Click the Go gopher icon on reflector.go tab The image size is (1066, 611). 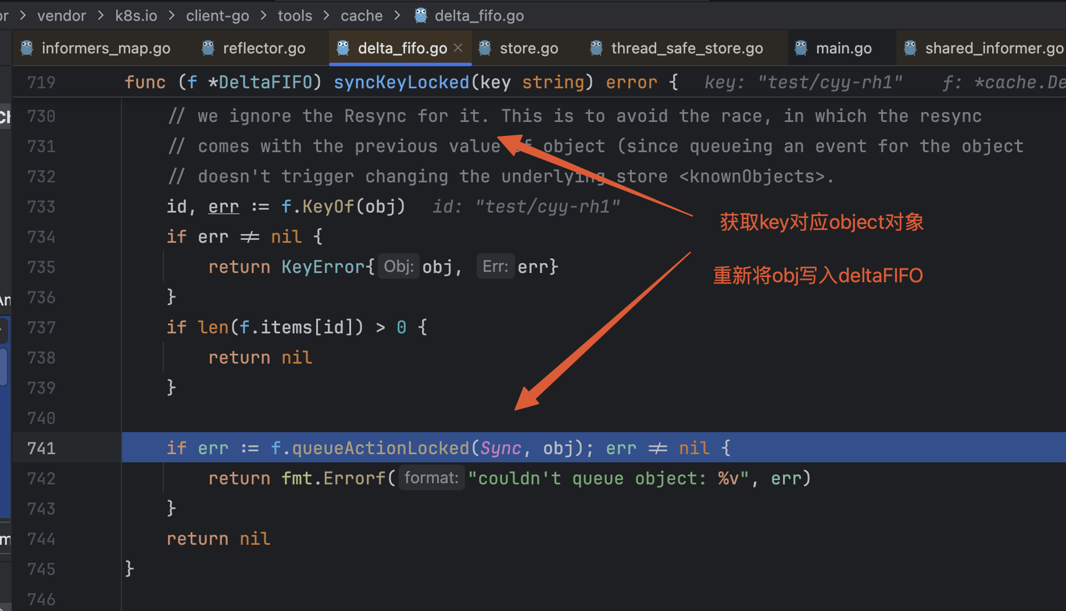208,48
